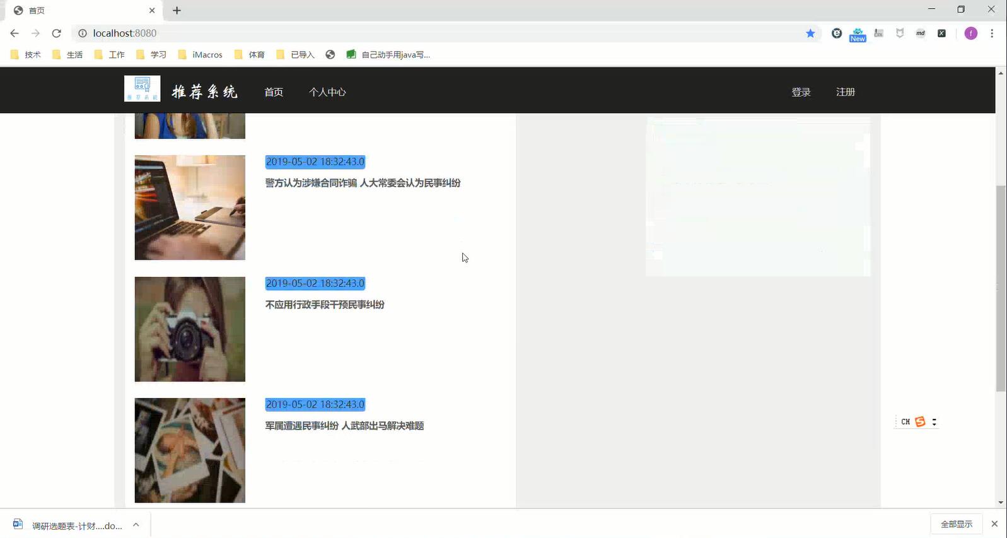Open the 已导入 bookmarks folder
Screen dimensions: 1007x538
[x=295, y=55]
